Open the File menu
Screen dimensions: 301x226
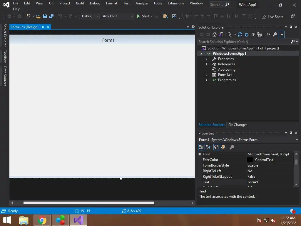[x=16, y=3]
